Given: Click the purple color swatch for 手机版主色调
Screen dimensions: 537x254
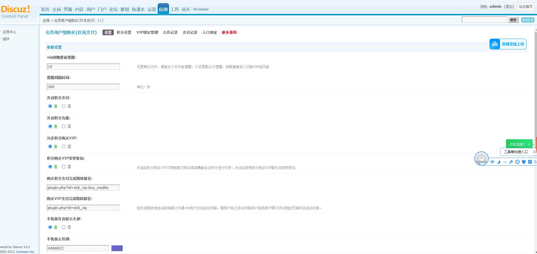Looking at the screenshot, I should 117,248.
